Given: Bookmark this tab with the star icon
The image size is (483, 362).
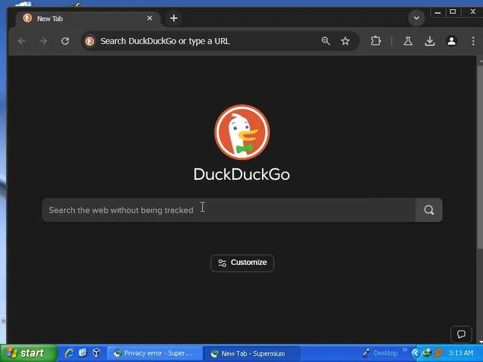Looking at the screenshot, I should [x=345, y=41].
